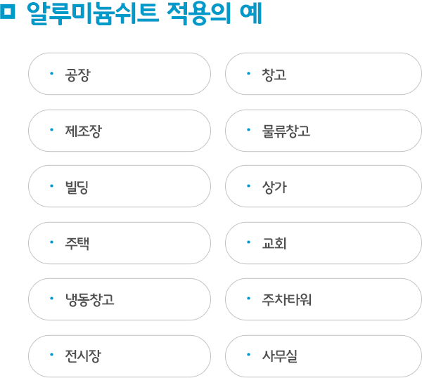Select the 공장 pill item

pyautogui.click(x=120, y=74)
